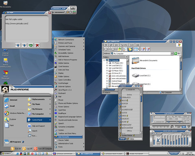The image size is (195, 156).
Task: Open the Search magnifier in Explorer toolbar
Action: (x=125, y=49)
